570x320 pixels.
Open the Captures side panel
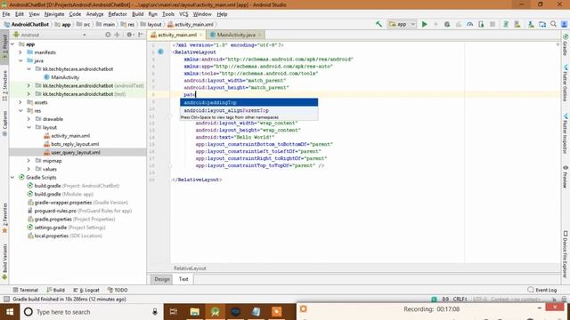coord(4,124)
